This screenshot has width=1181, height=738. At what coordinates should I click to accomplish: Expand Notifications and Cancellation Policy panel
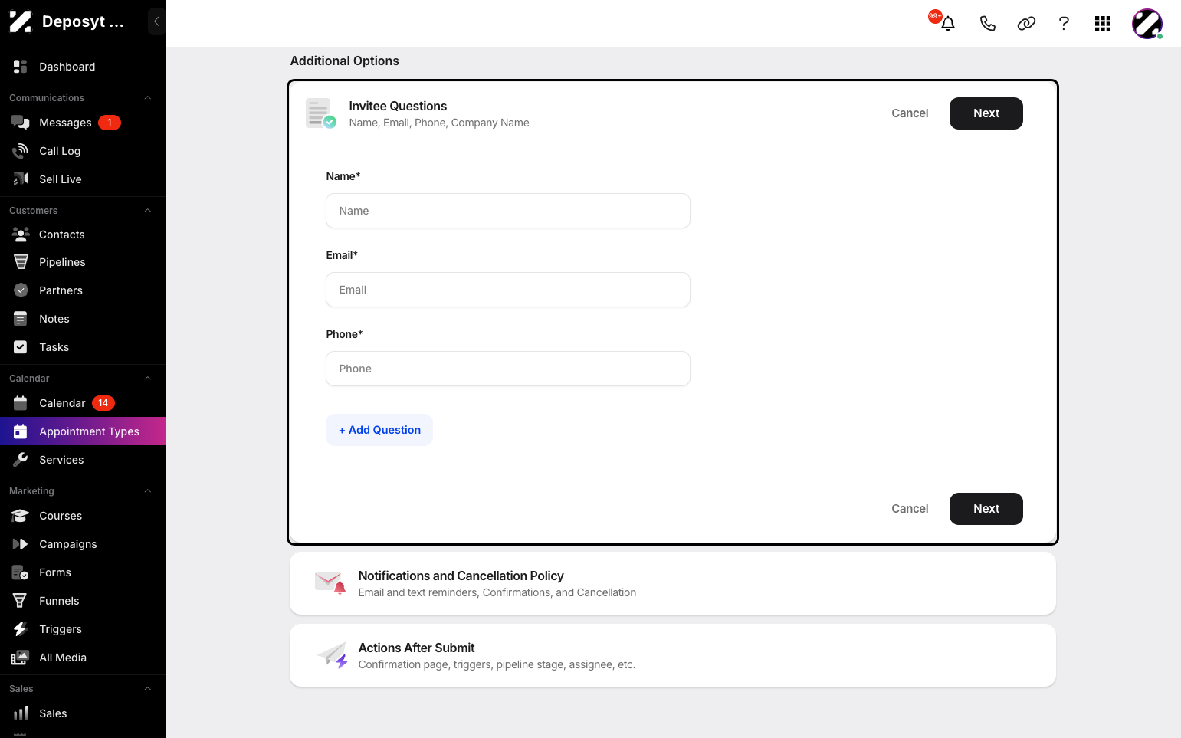click(x=673, y=583)
